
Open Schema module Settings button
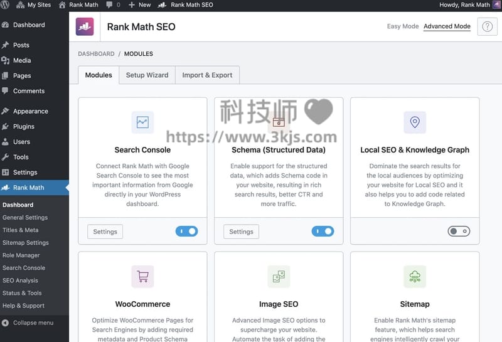tap(241, 232)
